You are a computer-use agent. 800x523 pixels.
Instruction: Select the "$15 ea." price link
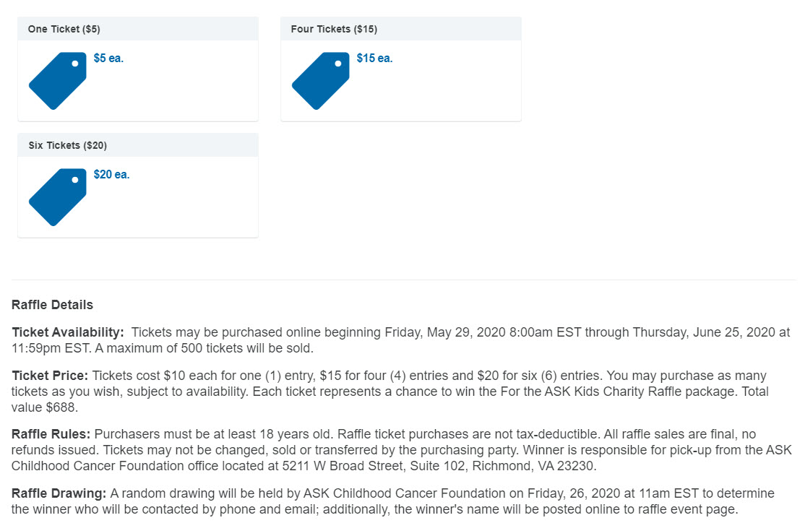[x=374, y=59]
